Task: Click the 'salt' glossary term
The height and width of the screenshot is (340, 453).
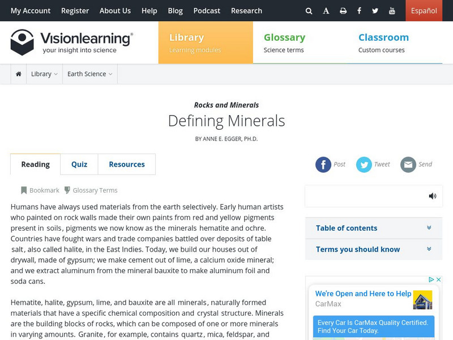Action: (18, 249)
